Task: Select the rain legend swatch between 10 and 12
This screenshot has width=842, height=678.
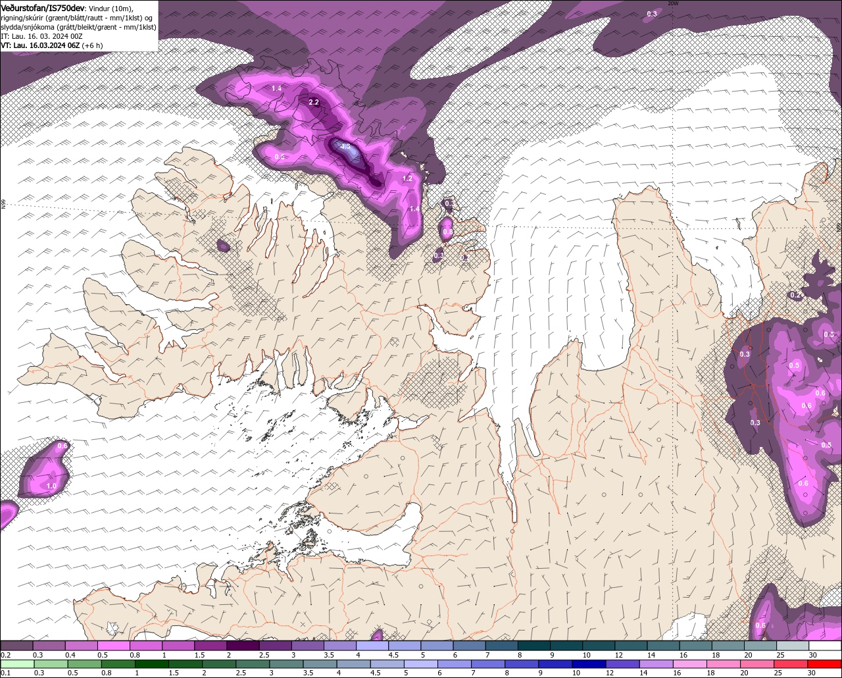Action: coord(589,664)
